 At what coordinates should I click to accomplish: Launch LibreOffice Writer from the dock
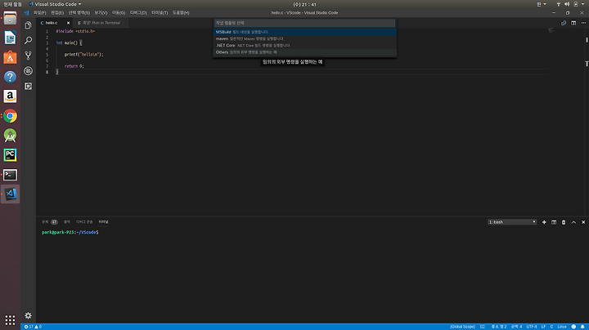(10, 38)
